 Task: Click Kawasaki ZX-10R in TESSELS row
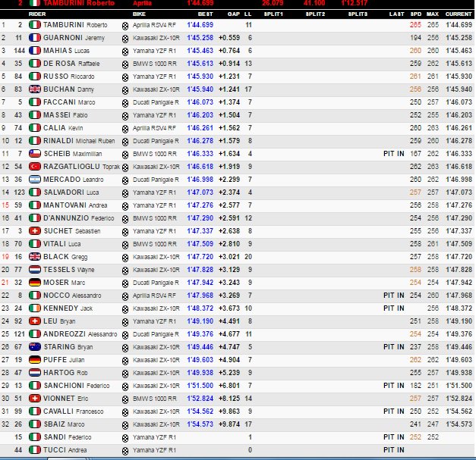tap(156, 270)
